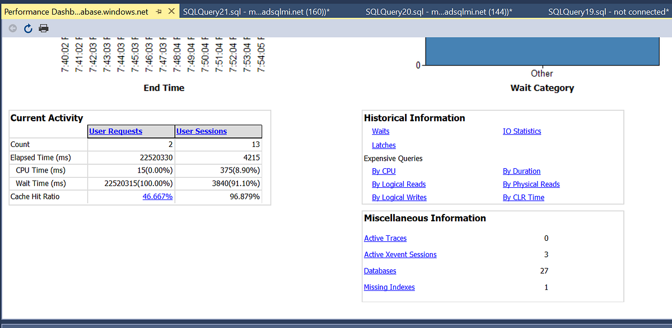
Task: Click the Miscellaneous Information heading
Action: coord(425,218)
